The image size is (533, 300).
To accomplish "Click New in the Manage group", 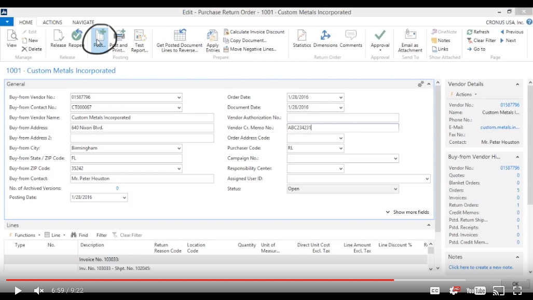I will coord(30,40).
